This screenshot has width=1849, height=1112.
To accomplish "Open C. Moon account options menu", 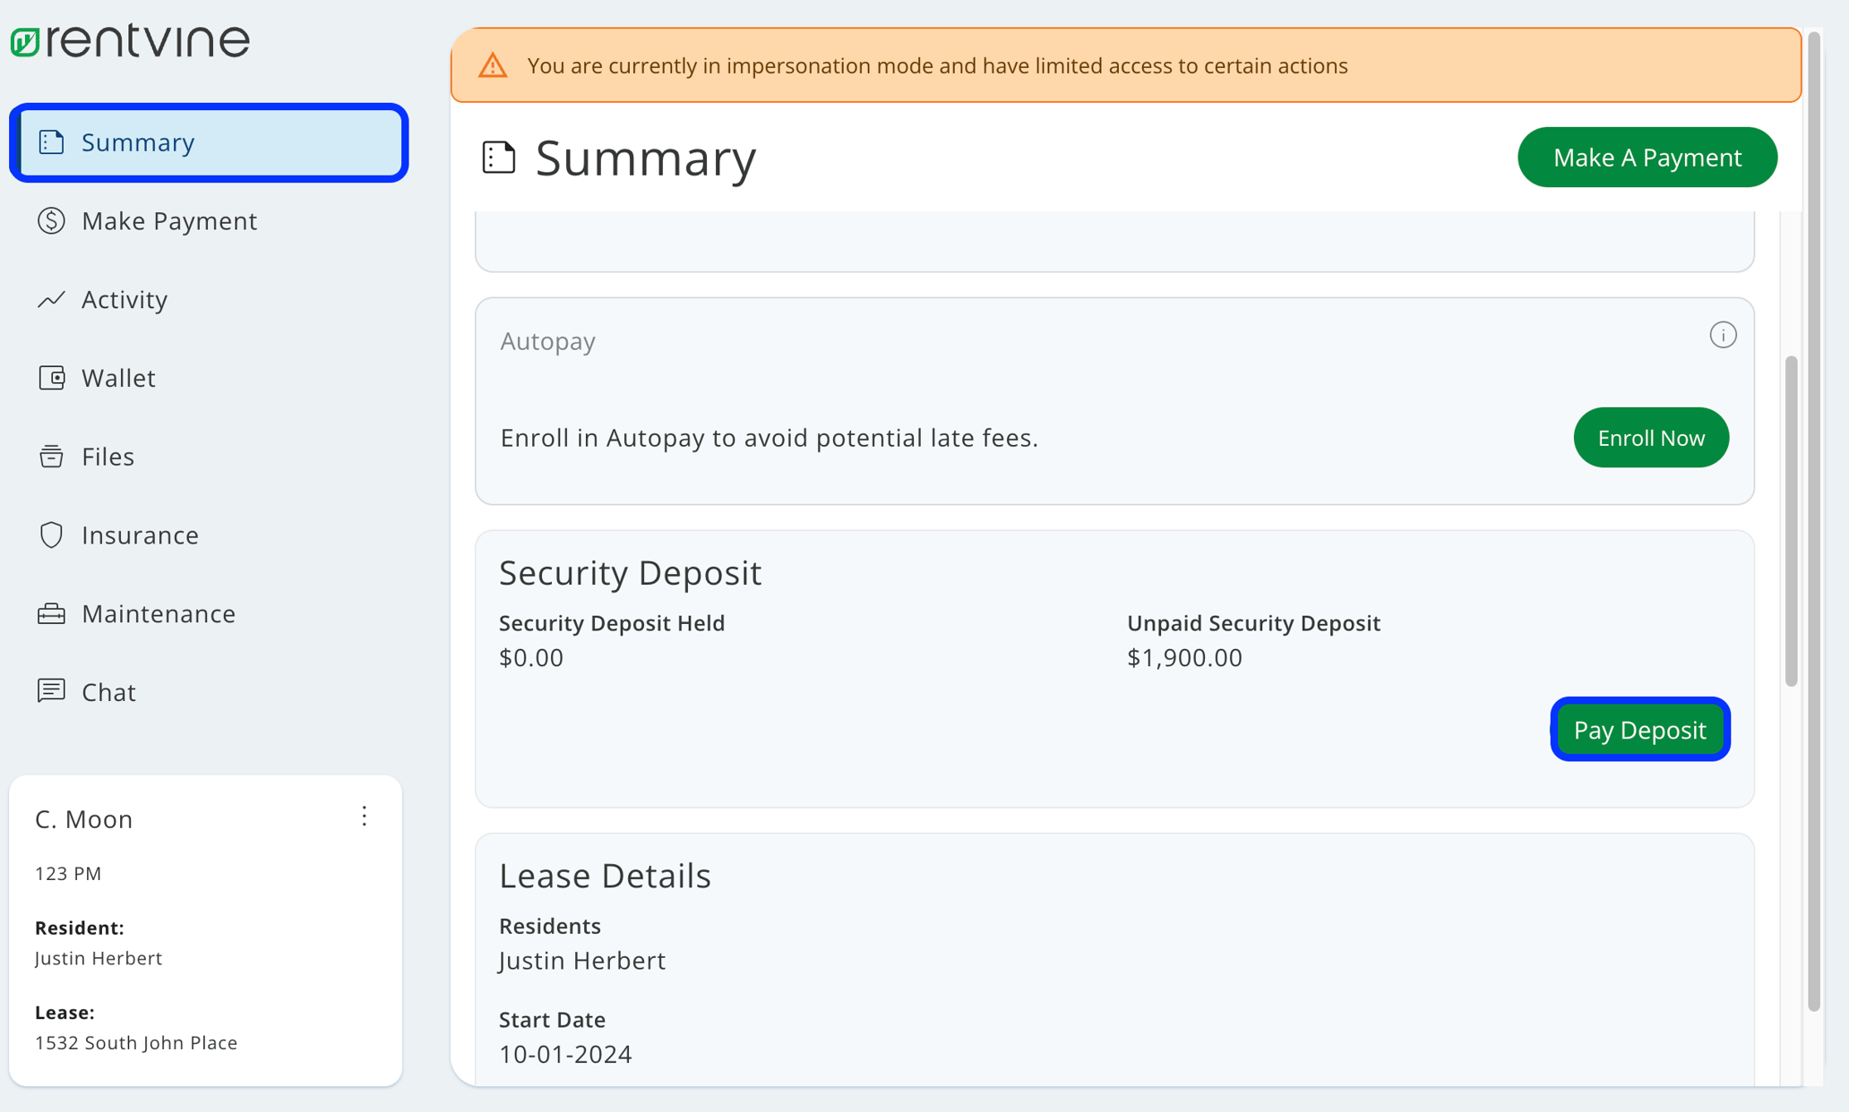I will [364, 817].
